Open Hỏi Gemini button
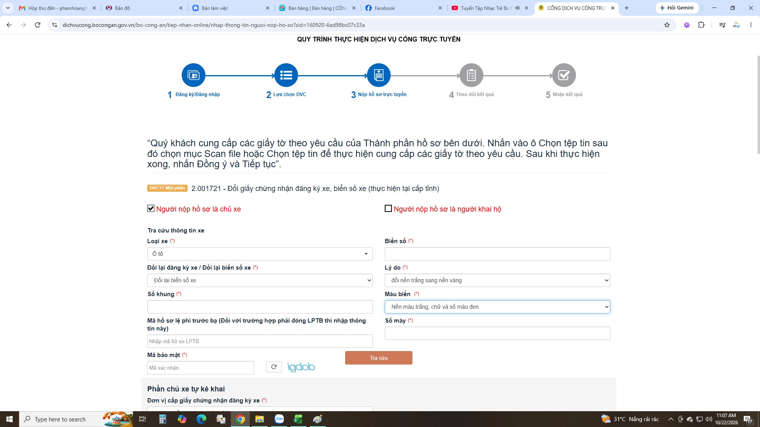Viewport: 760px width, 427px height. [677, 8]
